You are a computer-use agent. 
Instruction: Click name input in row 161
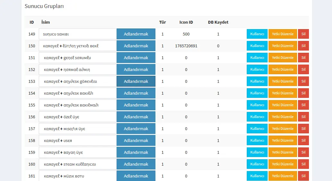click(x=77, y=176)
